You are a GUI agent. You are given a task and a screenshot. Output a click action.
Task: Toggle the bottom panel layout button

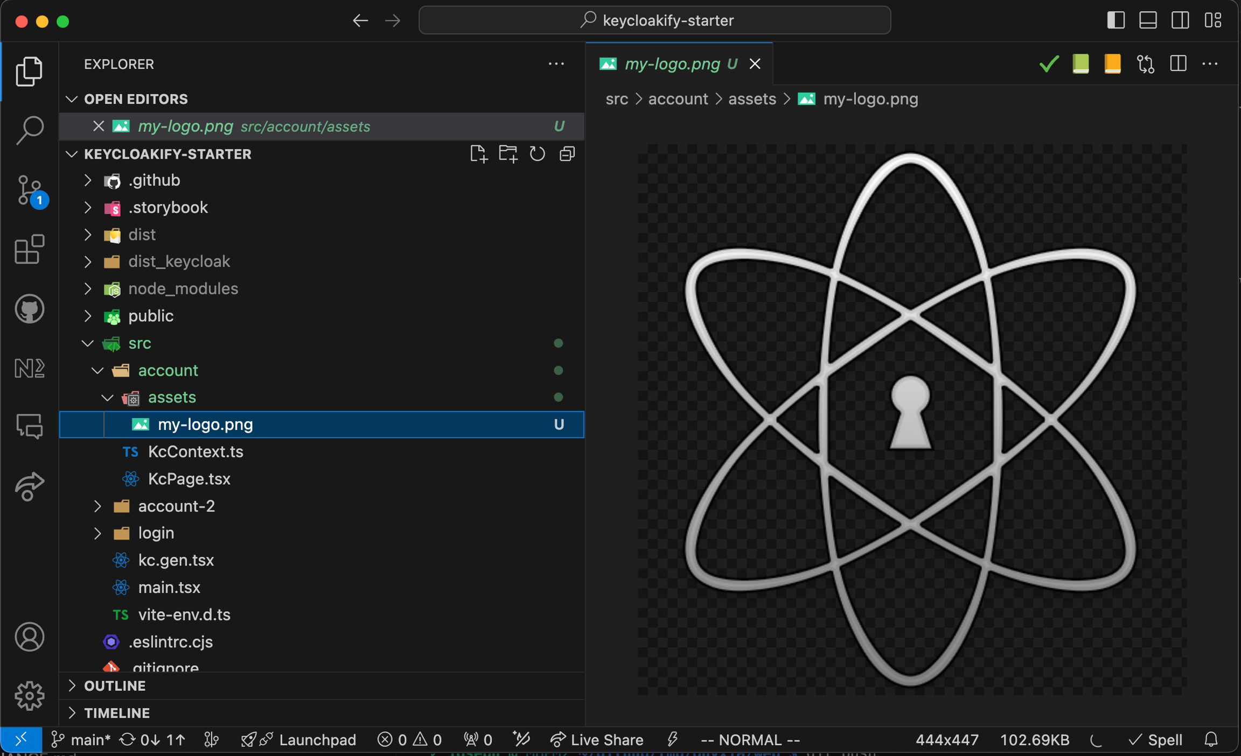point(1148,20)
